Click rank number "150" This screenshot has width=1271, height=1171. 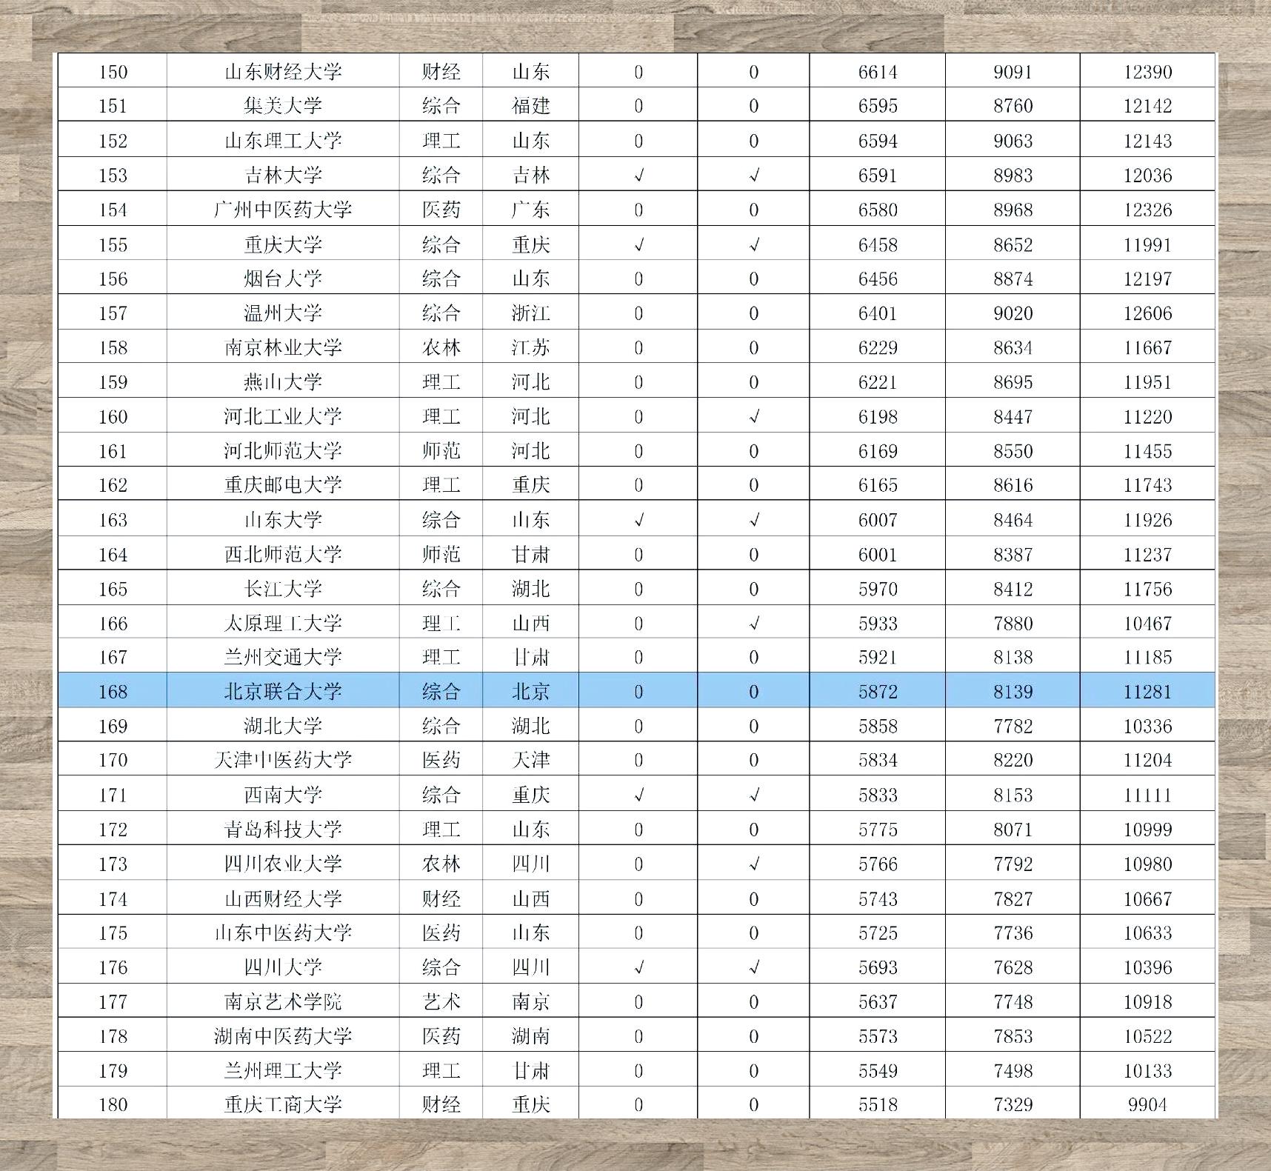[x=113, y=72]
